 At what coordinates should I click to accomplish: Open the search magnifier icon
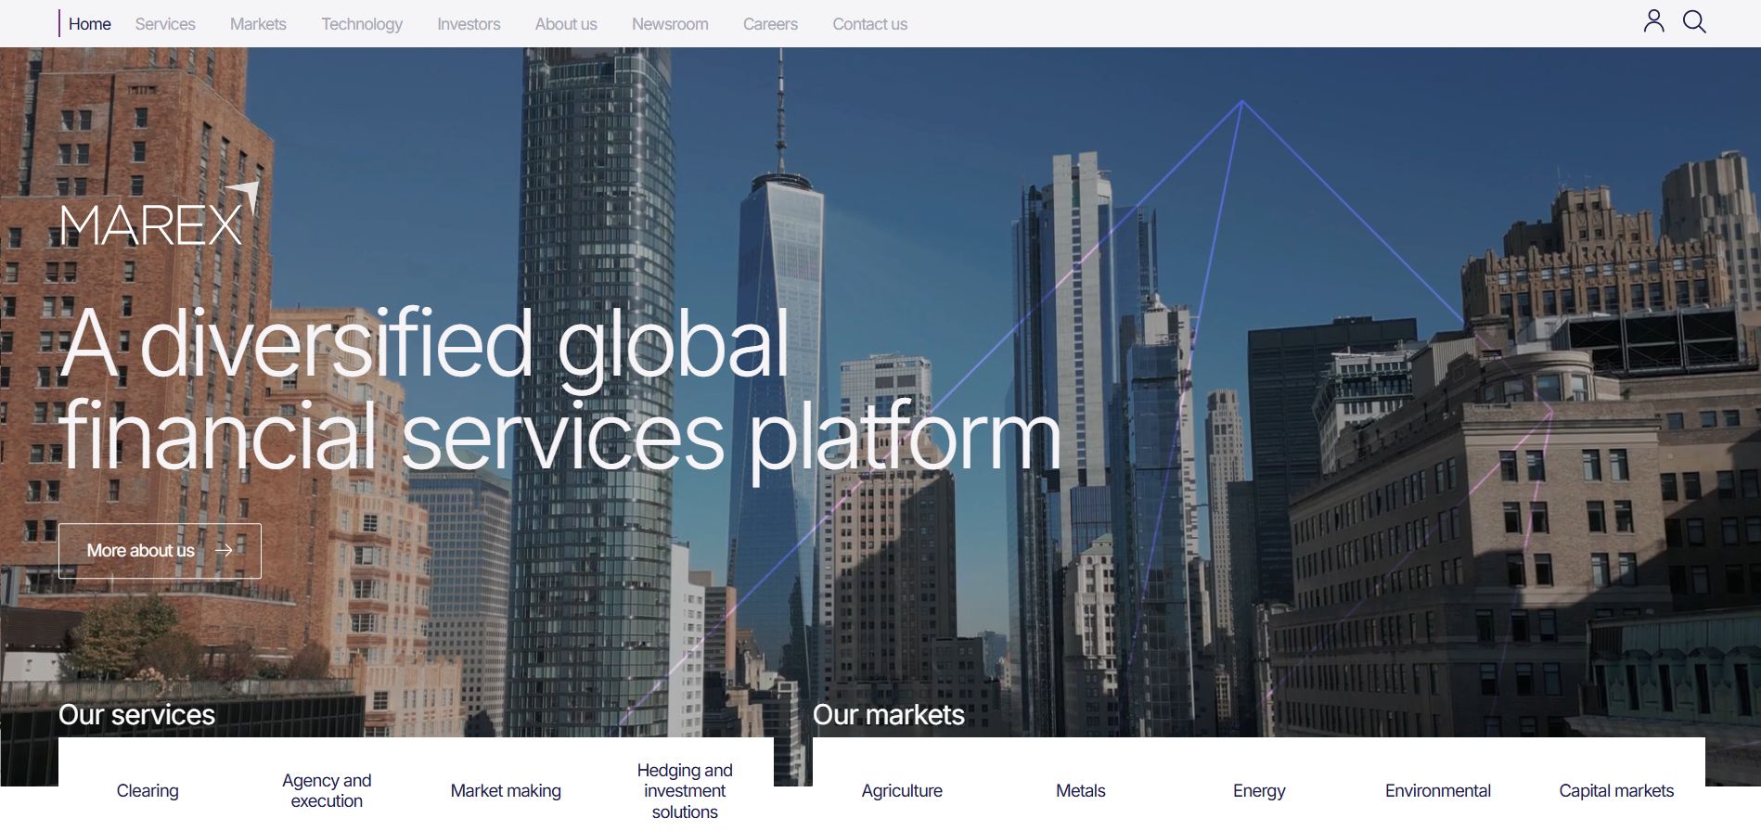(x=1694, y=21)
